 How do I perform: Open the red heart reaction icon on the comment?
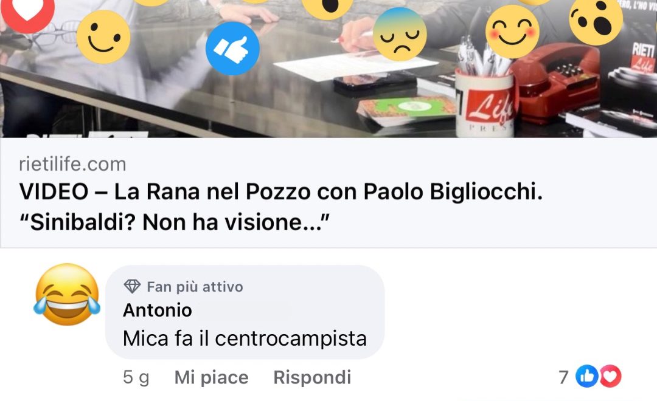coord(610,376)
